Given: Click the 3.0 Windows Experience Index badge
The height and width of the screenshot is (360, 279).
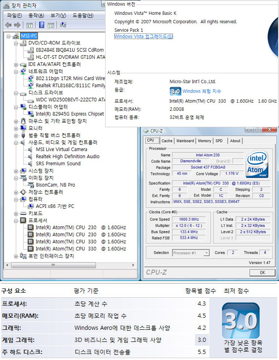Looking at the screenshot, I should pyautogui.click(x=175, y=92).
